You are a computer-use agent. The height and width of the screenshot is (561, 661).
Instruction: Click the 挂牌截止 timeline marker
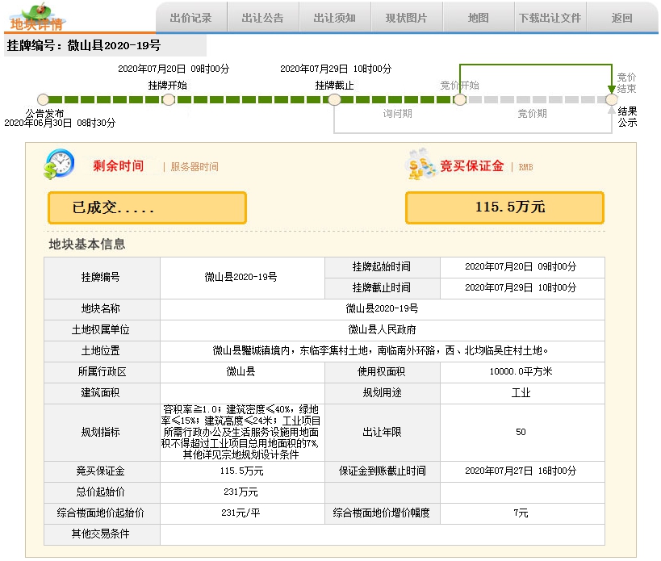coord(334,99)
